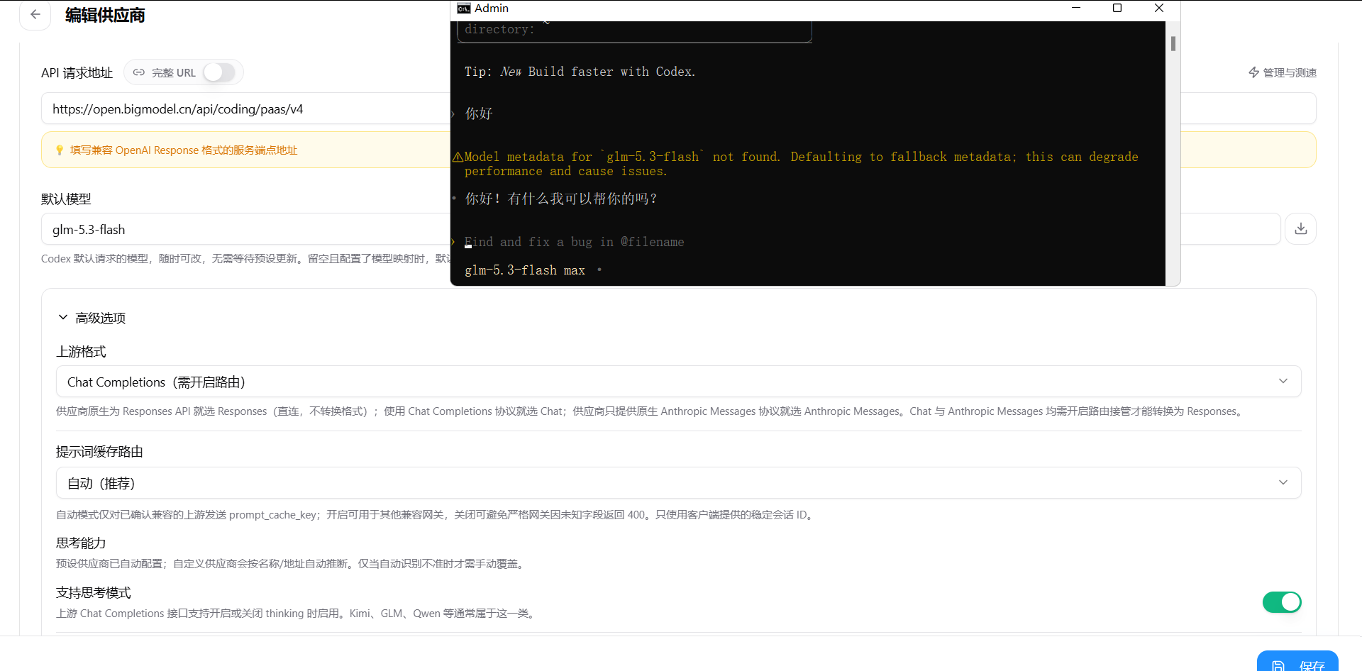Click the terminal status line "glm-5.3-flash max"
The height and width of the screenshot is (671, 1362).
(525, 270)
